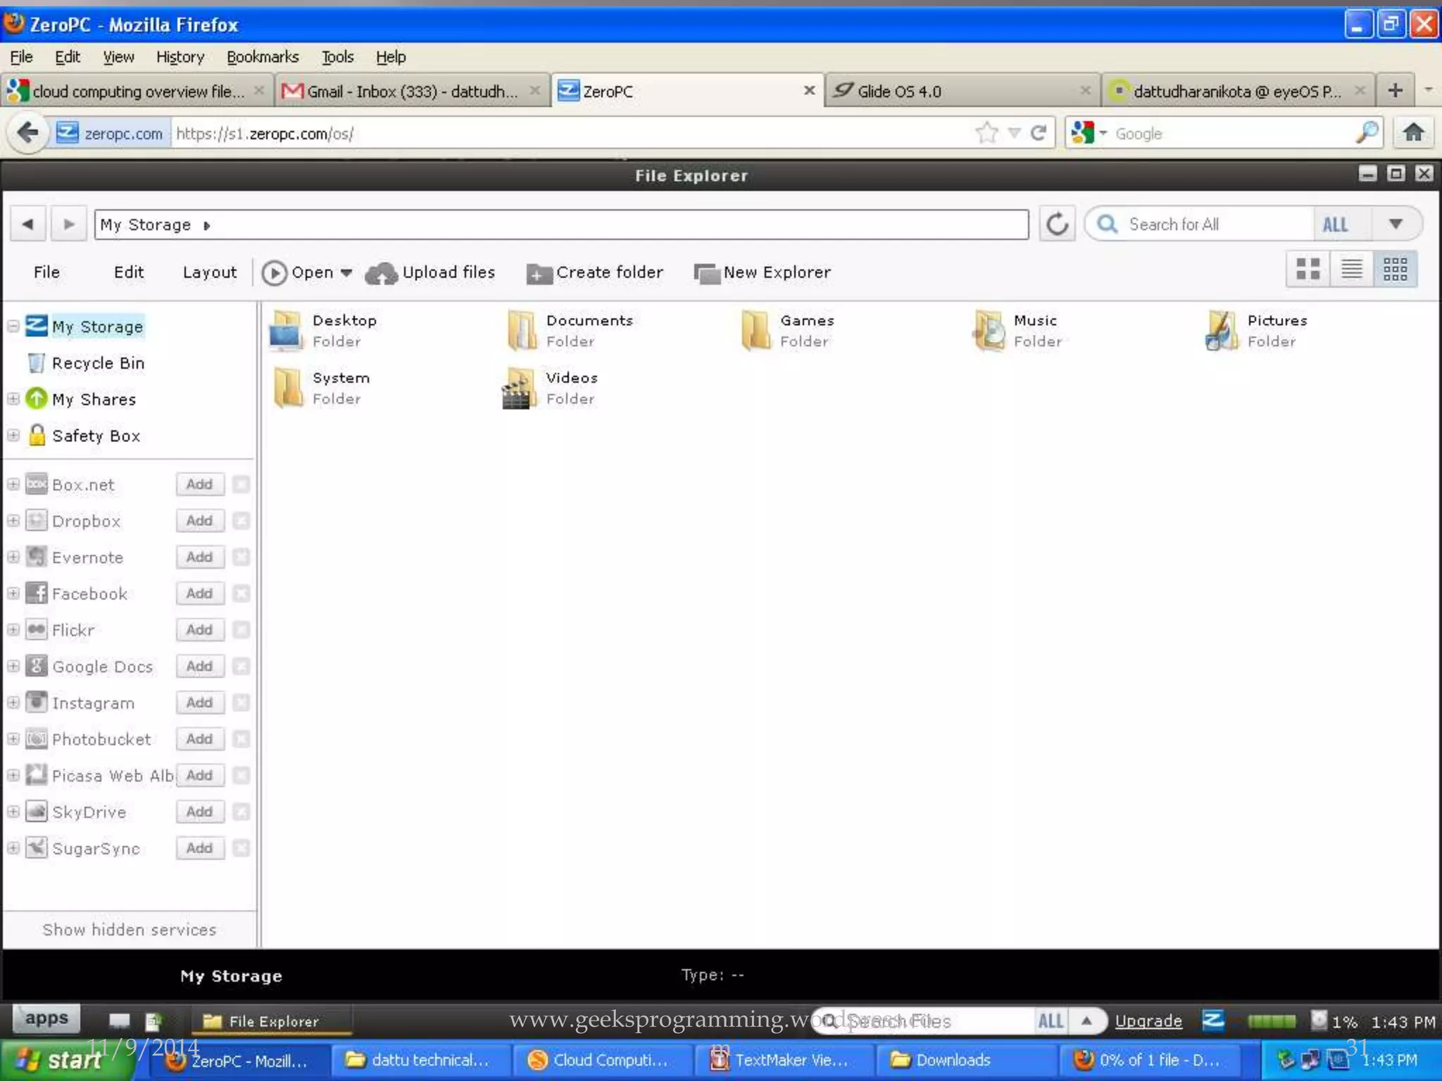Switch to list view icon
The height and width of the screenshot is (1081, 1442).
[1351, 269]
